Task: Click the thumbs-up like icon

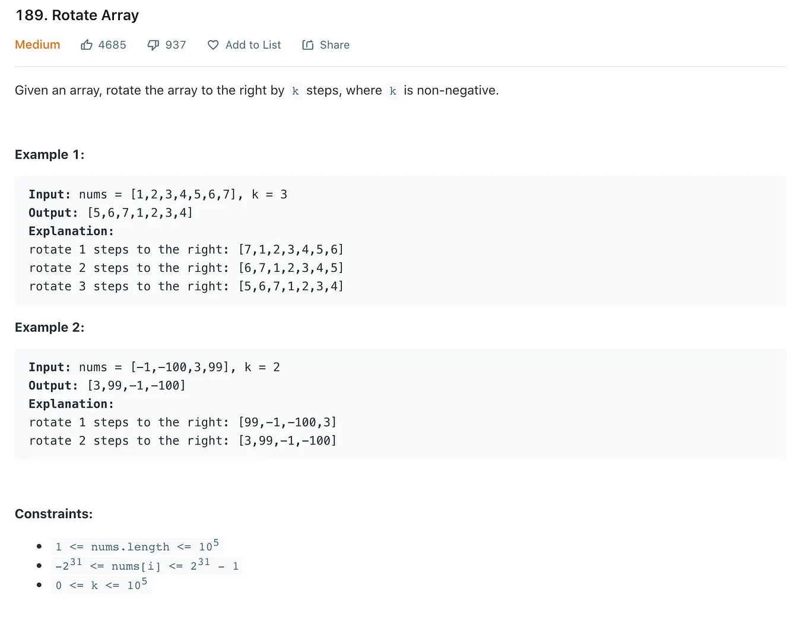Action: 87,45
